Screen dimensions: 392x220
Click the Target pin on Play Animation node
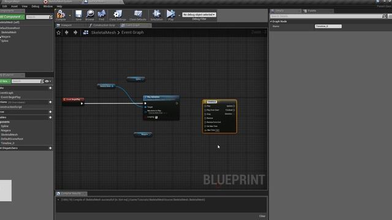145,107
